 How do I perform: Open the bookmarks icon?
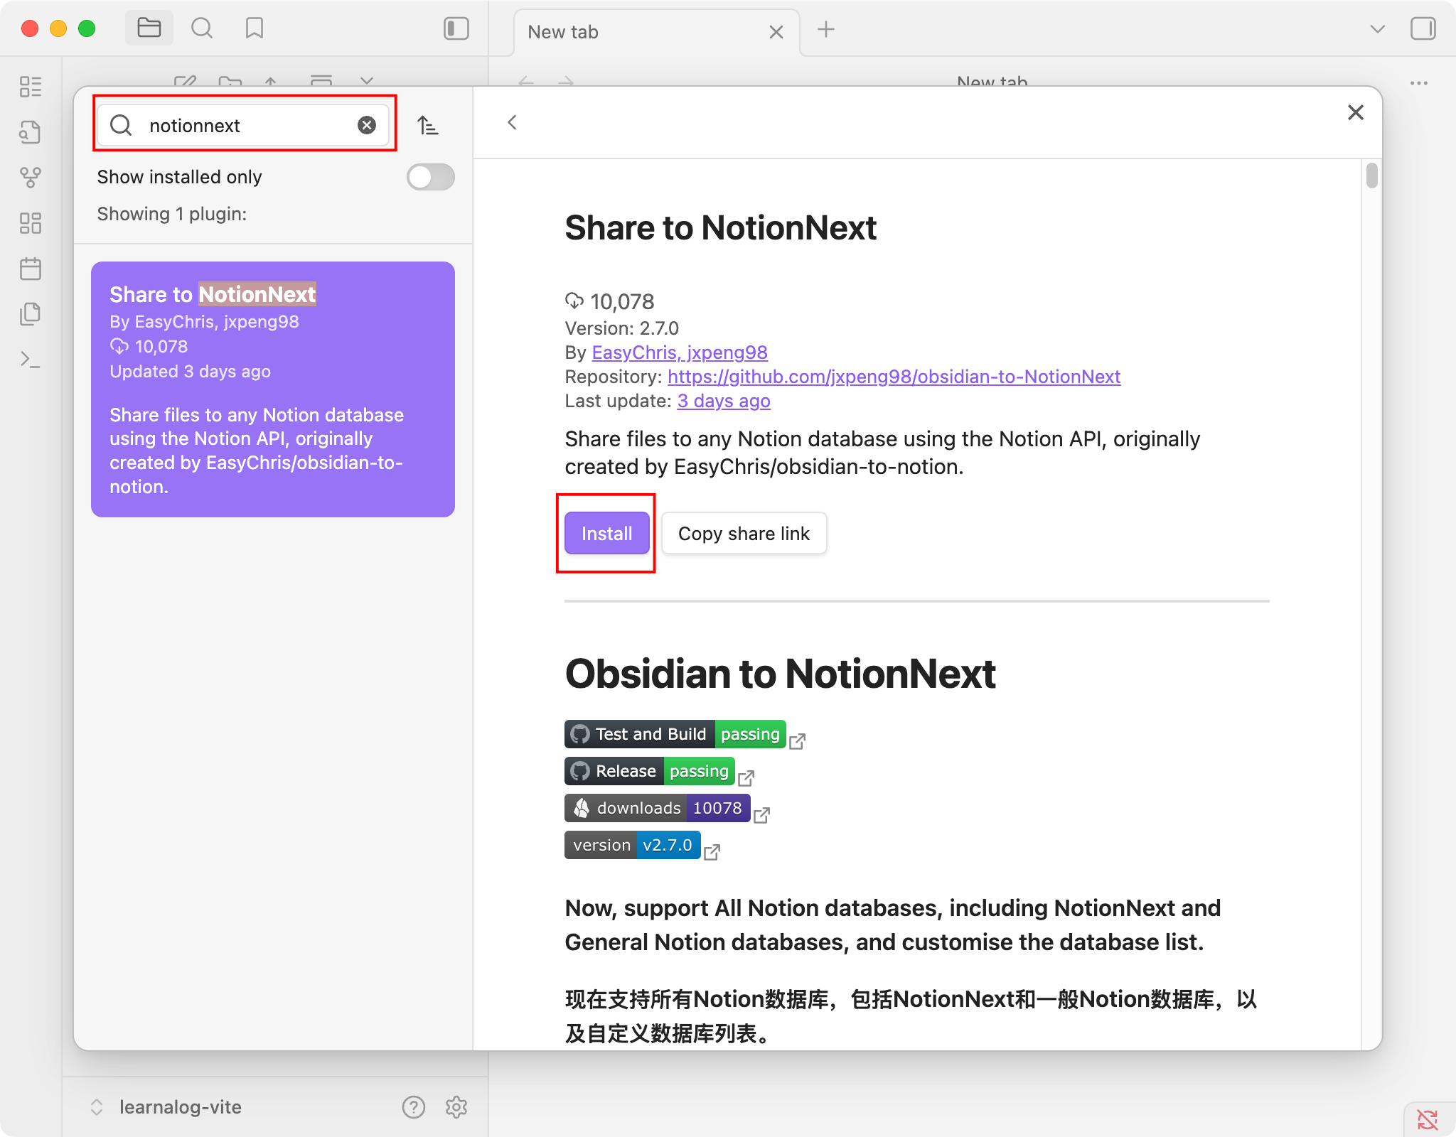[254, 28]
